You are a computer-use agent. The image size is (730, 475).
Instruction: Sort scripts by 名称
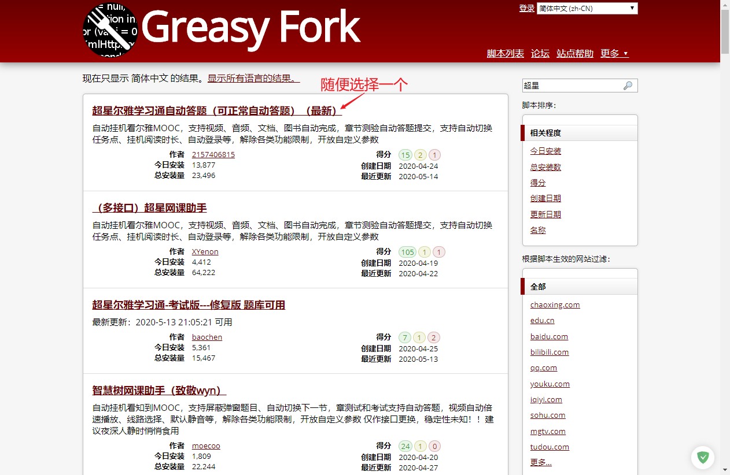pyautogui.click(x=538, y=230)
